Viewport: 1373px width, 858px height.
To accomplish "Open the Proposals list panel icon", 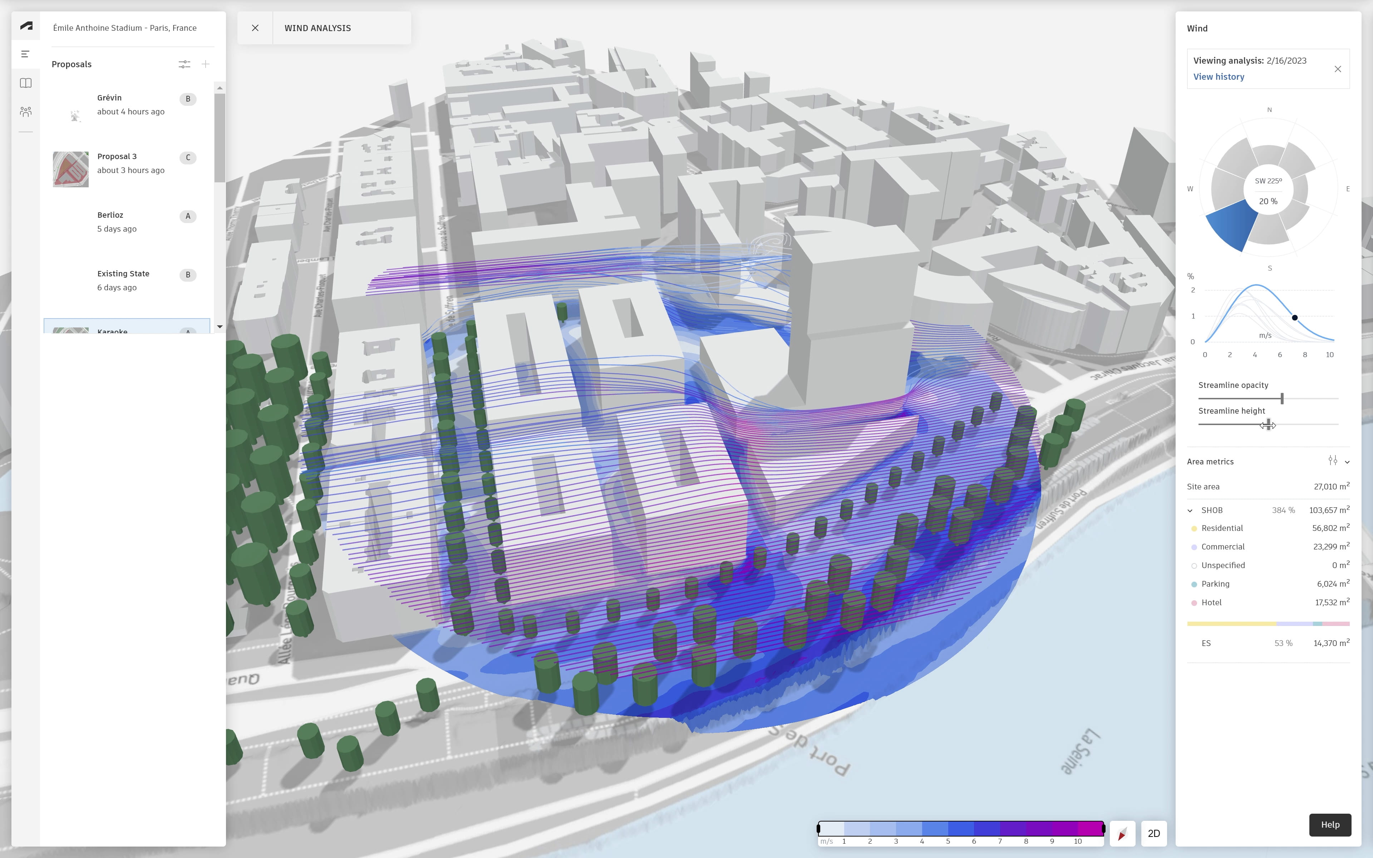I will [25, 54].
